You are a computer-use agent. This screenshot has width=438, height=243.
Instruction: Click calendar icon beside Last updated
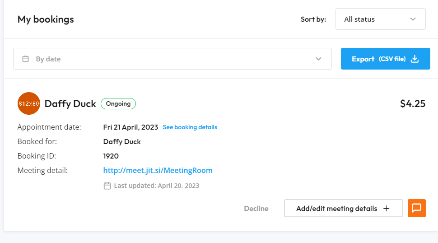click(107, 186)
